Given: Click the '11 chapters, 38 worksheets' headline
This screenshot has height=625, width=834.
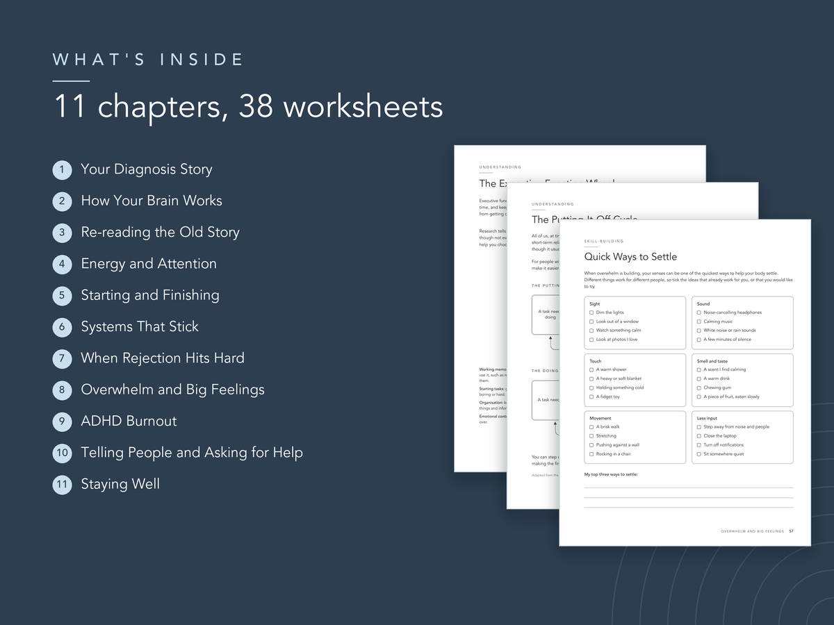Looking at the screenshot, I should 248,107.
